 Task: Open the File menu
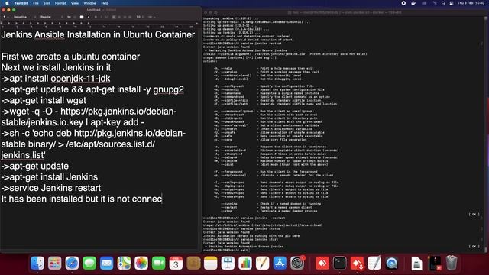coord(36,3)
